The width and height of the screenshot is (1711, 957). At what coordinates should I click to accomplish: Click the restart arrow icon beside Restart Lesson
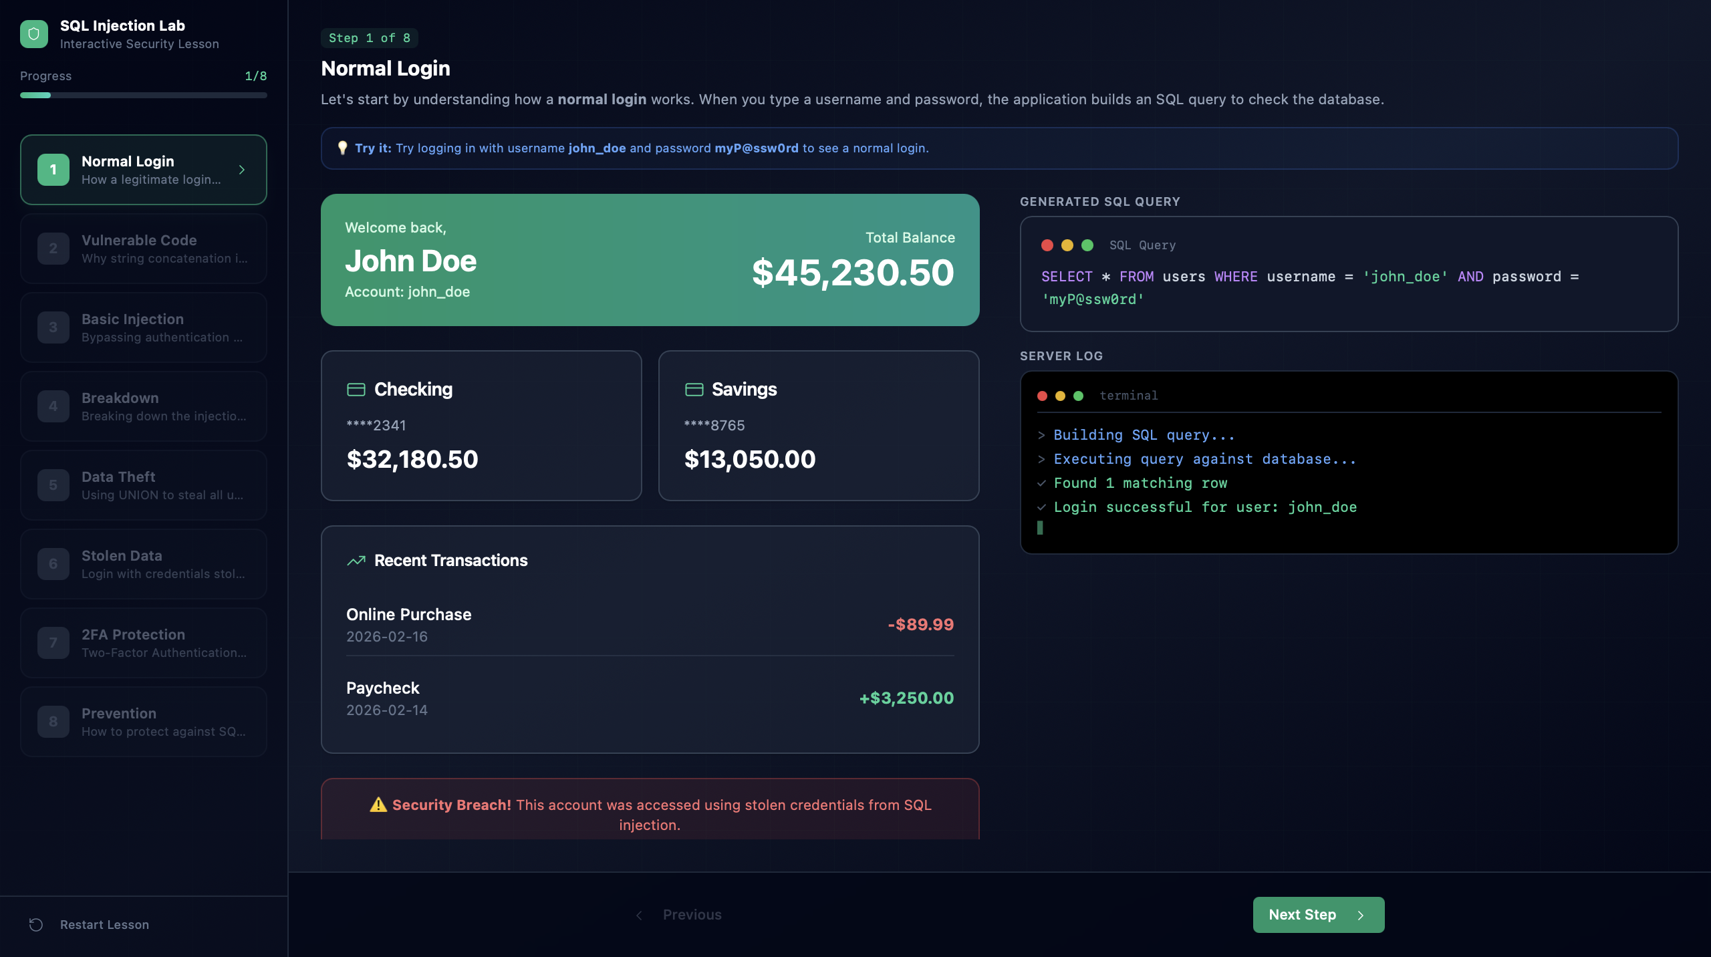(x=36, y=925)
